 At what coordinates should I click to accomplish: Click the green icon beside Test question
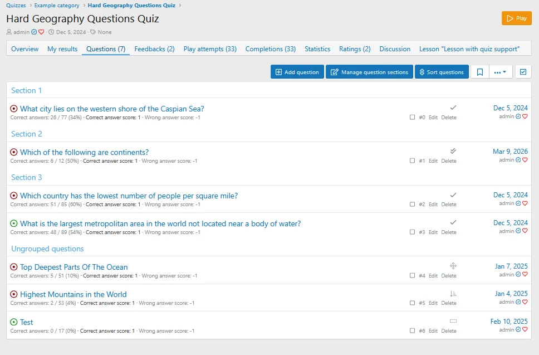(x=14, y=322)
